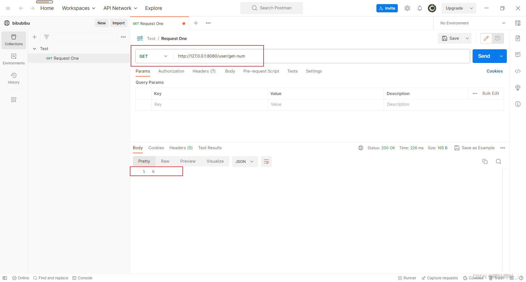Open API Network dropdown
Image resolution: width=526 pixels, height=282 pixels.
coord(120,8)
